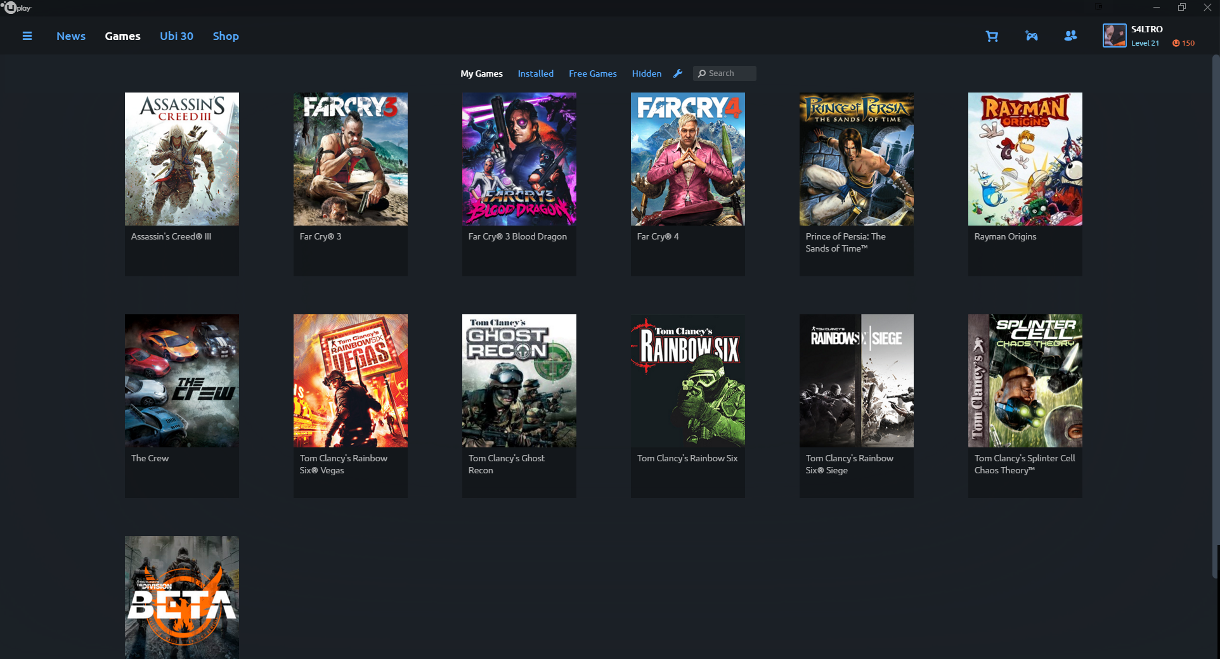This screenshot has height=659, width=1220.
Task: Open the hamburger menu icon
Action: coord(27,36)
